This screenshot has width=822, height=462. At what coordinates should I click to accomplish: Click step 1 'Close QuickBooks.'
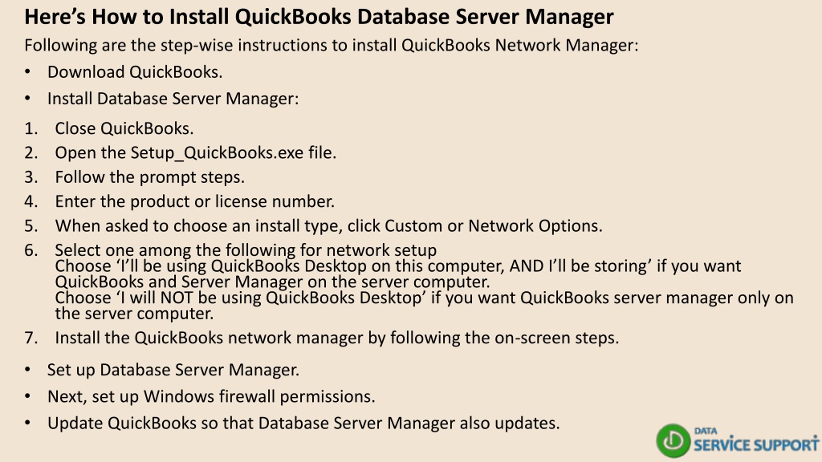click(x=124, y=128)
